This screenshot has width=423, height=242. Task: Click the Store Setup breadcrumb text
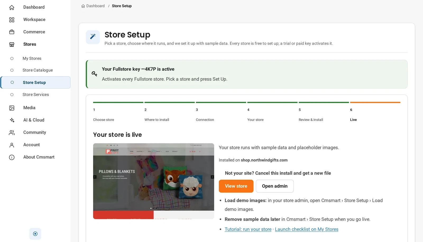tap(122, 6)
